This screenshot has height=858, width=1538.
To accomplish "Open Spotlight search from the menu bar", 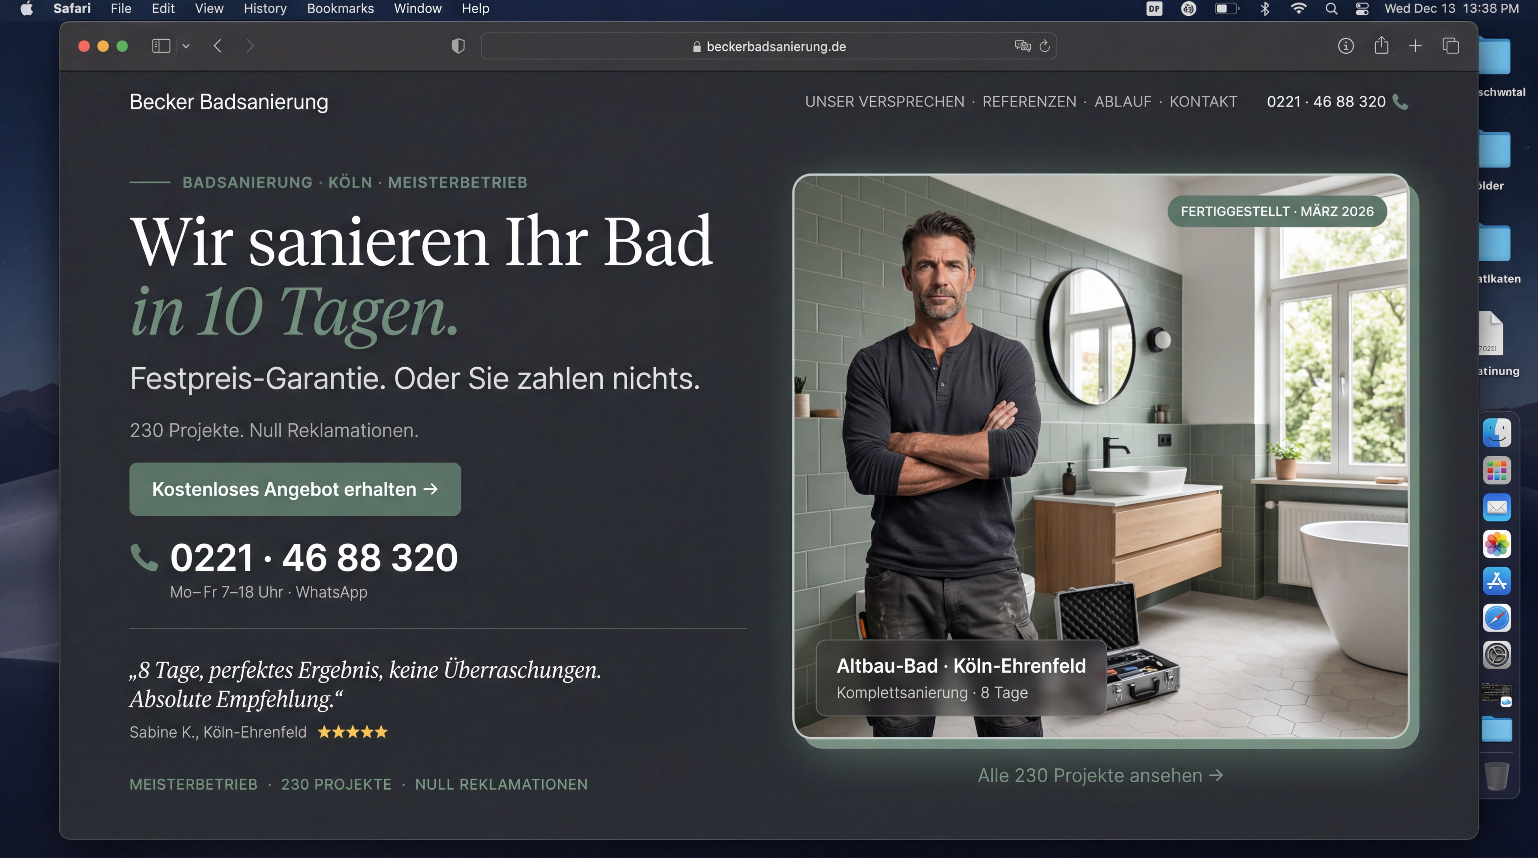I will pyautogui.click(x=1331, y=8).
